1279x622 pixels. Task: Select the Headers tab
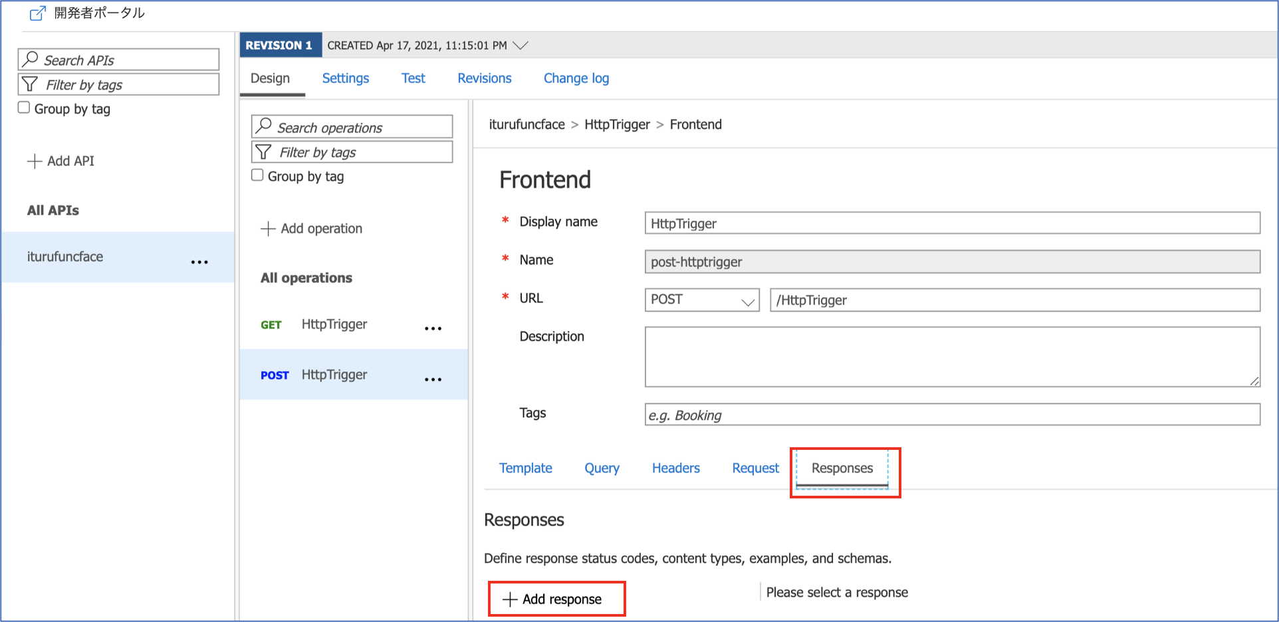coord(676,468)
